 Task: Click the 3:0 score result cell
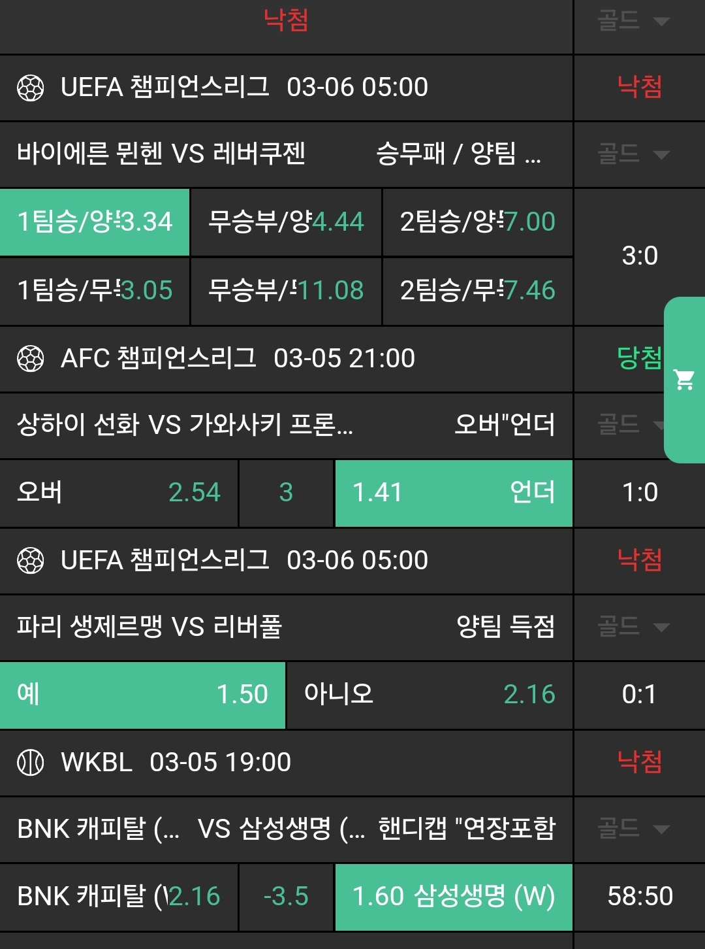coord(640,256)
